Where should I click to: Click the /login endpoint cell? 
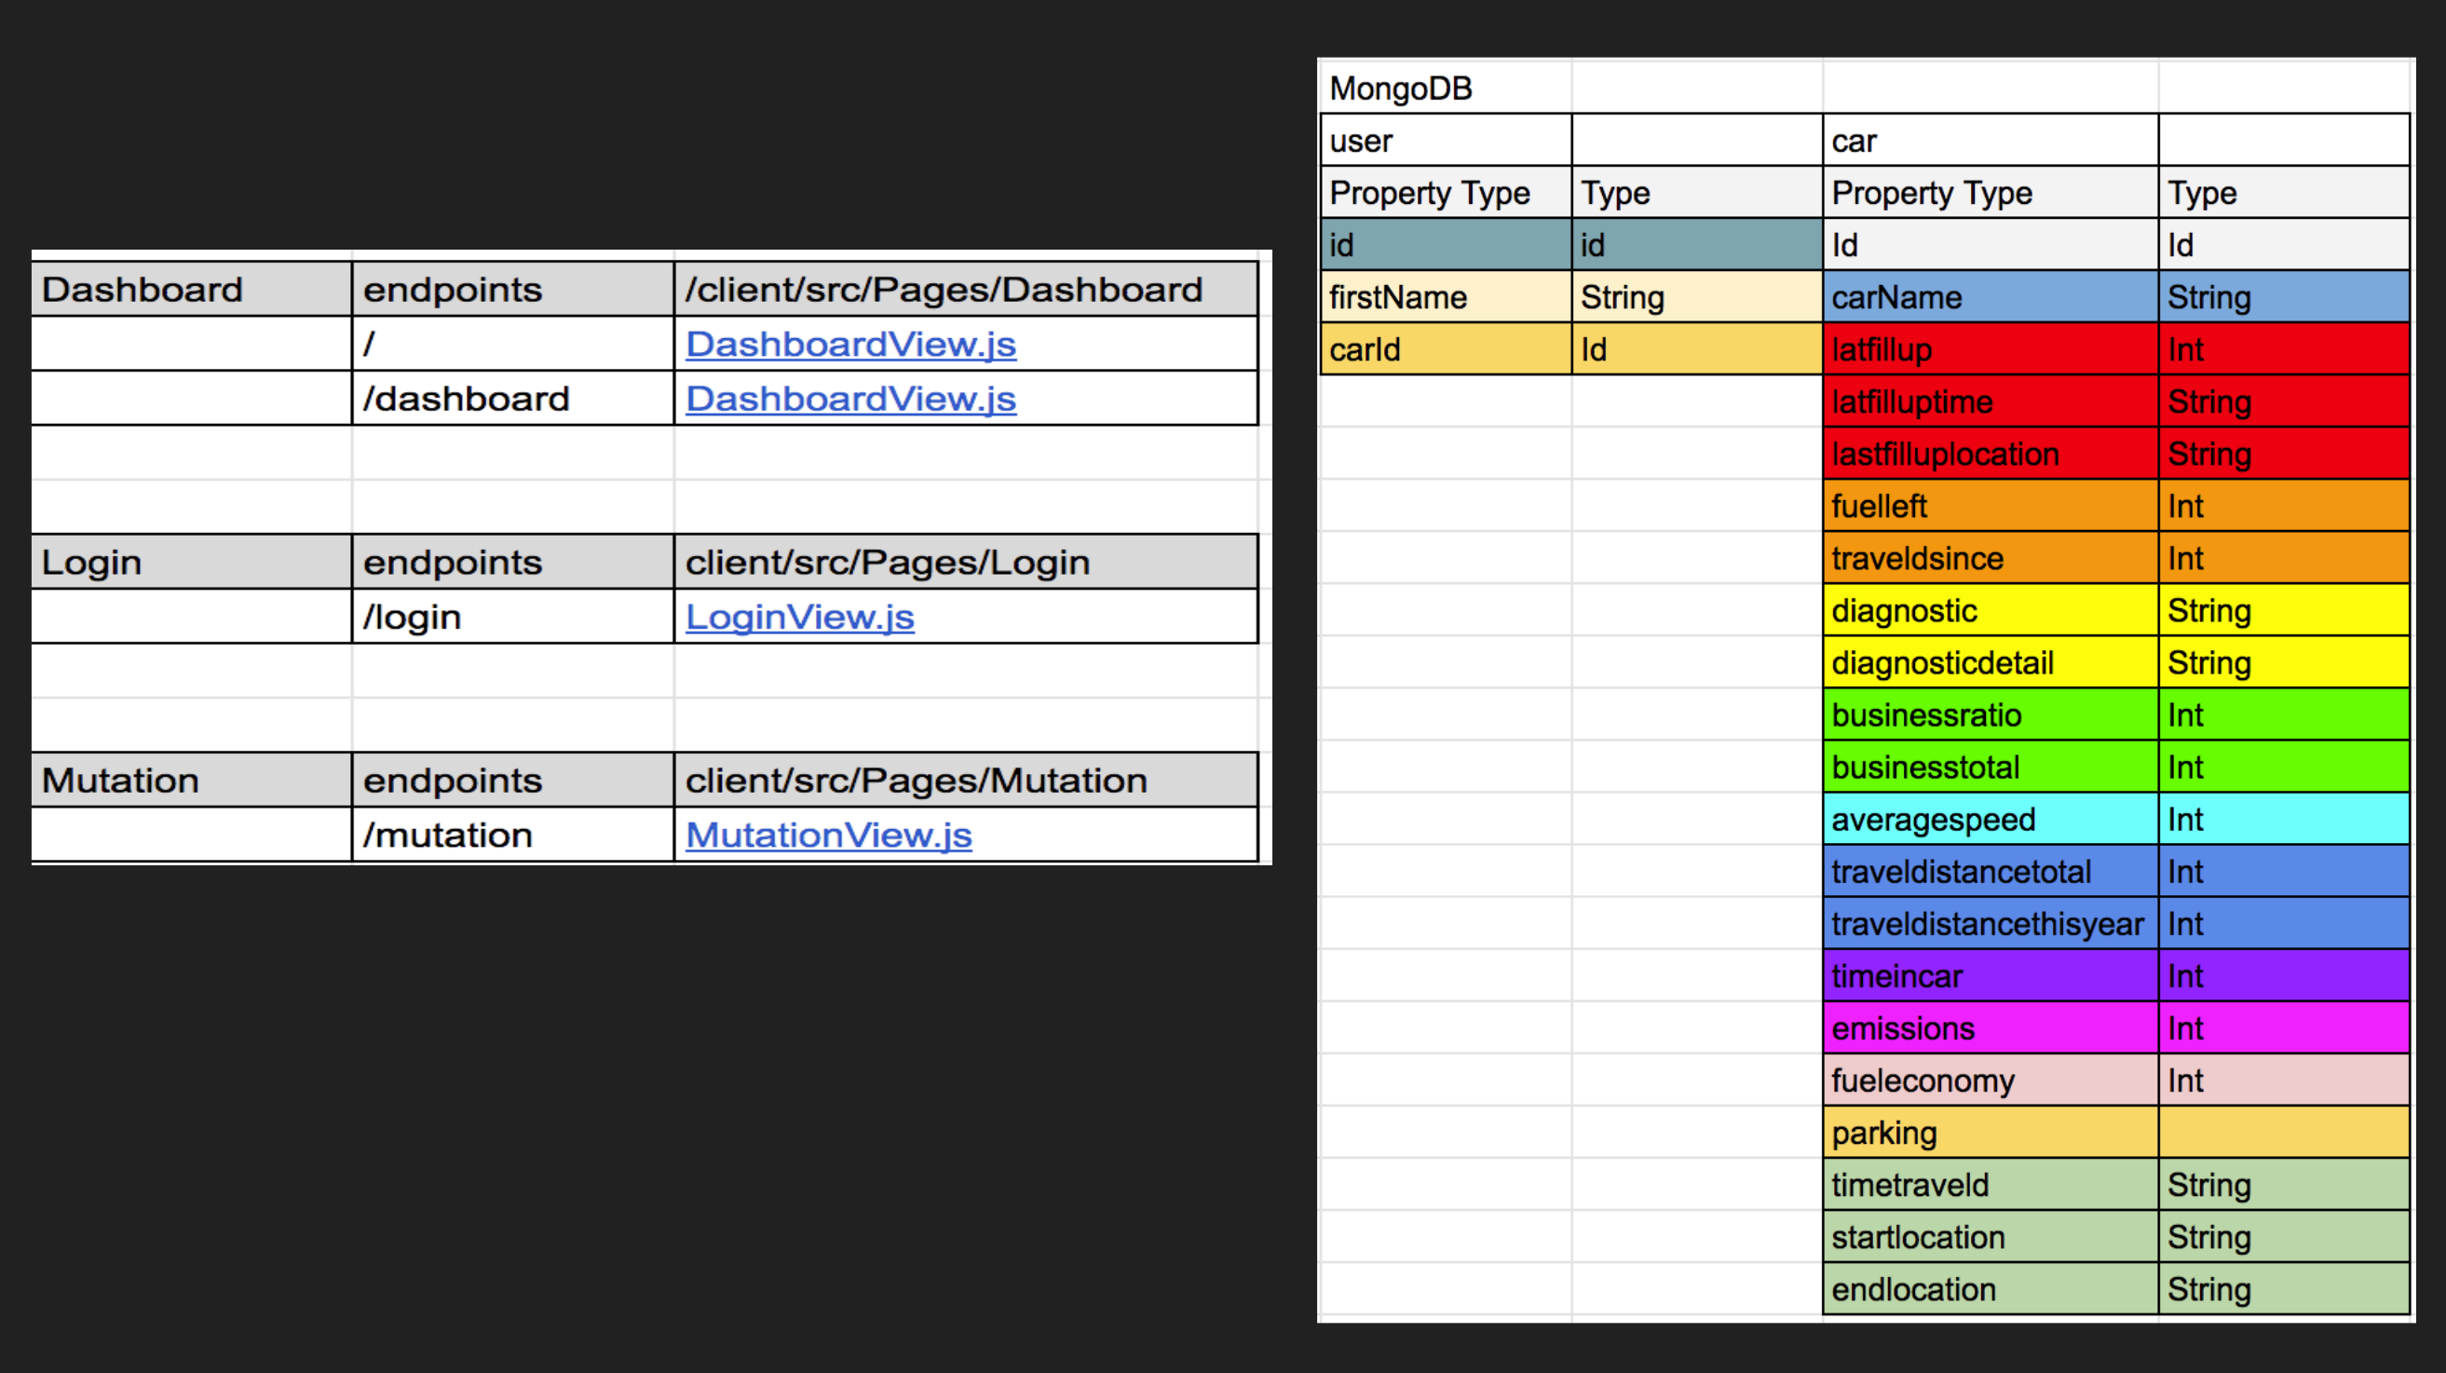512,617
